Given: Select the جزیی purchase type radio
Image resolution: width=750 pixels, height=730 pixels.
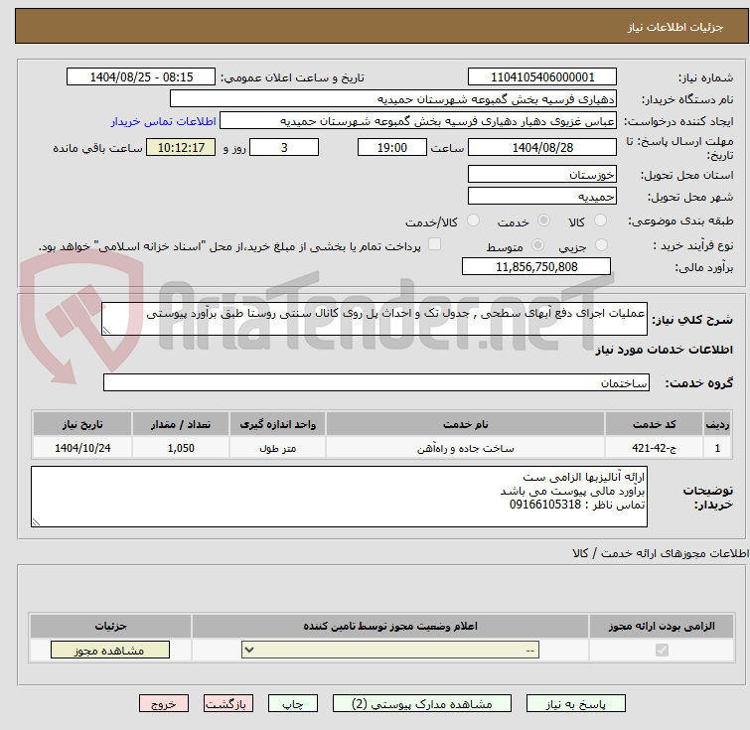Looking at the screenshot, I should tap(601, 245).
